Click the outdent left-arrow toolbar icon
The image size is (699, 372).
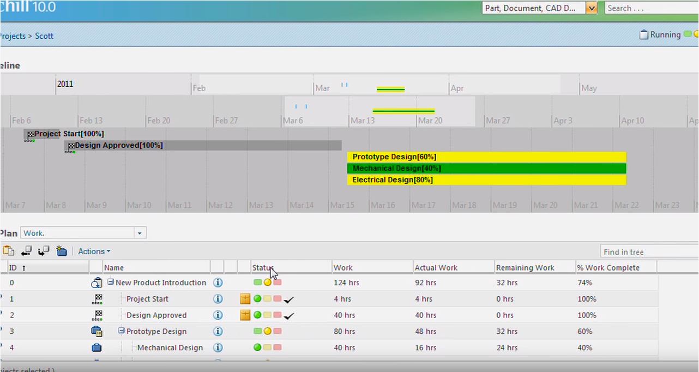tap(26, 251)
